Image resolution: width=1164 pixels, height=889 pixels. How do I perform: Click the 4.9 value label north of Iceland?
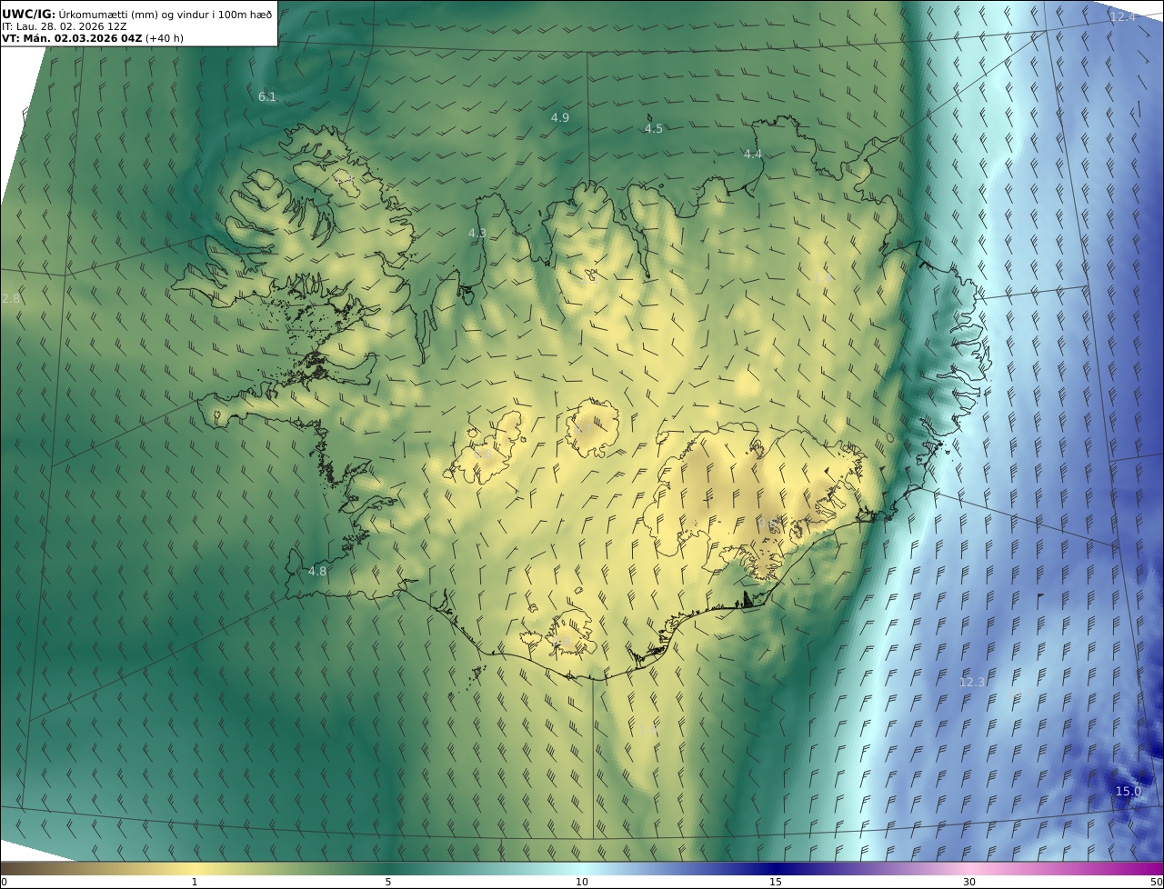tap(560, 117)
